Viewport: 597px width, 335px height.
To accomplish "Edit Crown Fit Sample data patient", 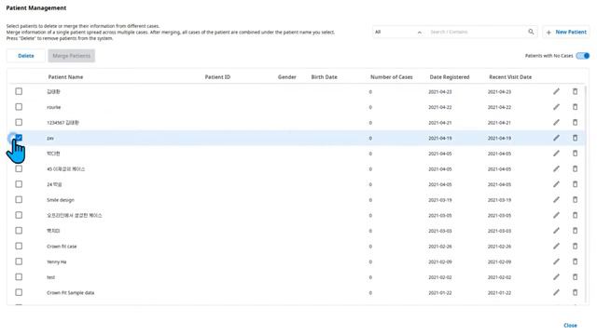I will pos(556,292).
